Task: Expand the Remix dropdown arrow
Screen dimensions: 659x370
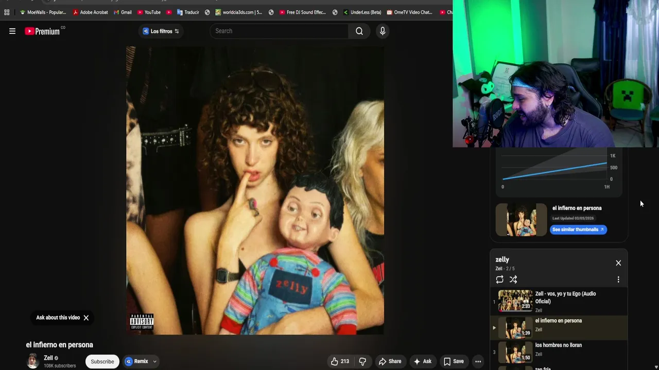Action: 154,362
